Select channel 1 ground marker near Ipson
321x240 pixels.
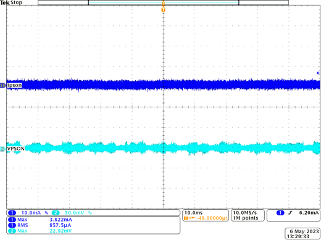[3, 85]
